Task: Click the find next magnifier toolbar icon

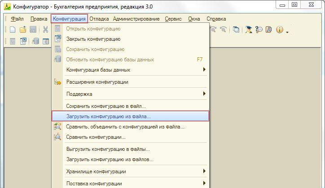Action: point(223,30)
